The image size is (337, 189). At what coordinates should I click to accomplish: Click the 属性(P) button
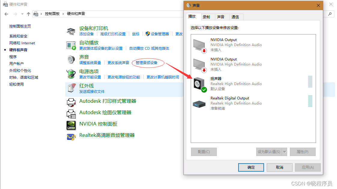(303, 152)
